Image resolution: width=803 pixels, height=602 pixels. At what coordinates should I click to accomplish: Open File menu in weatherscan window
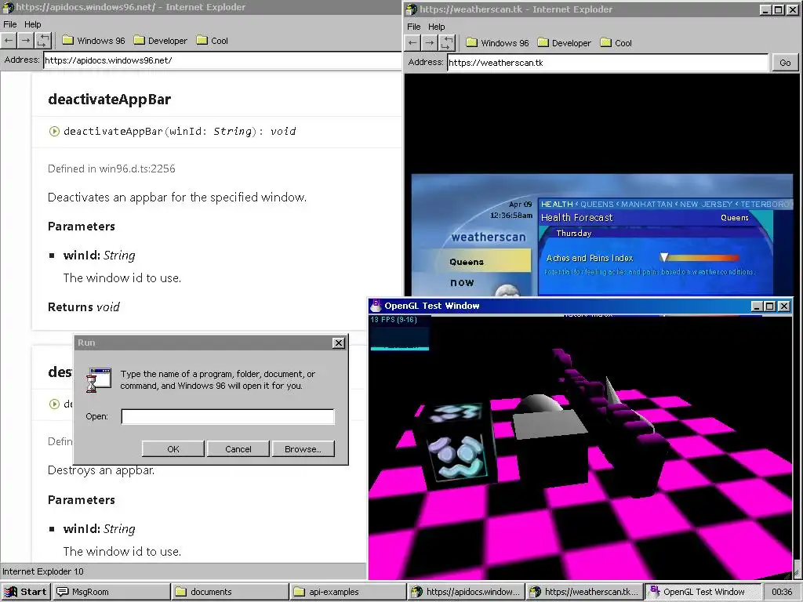coord(414,27)
